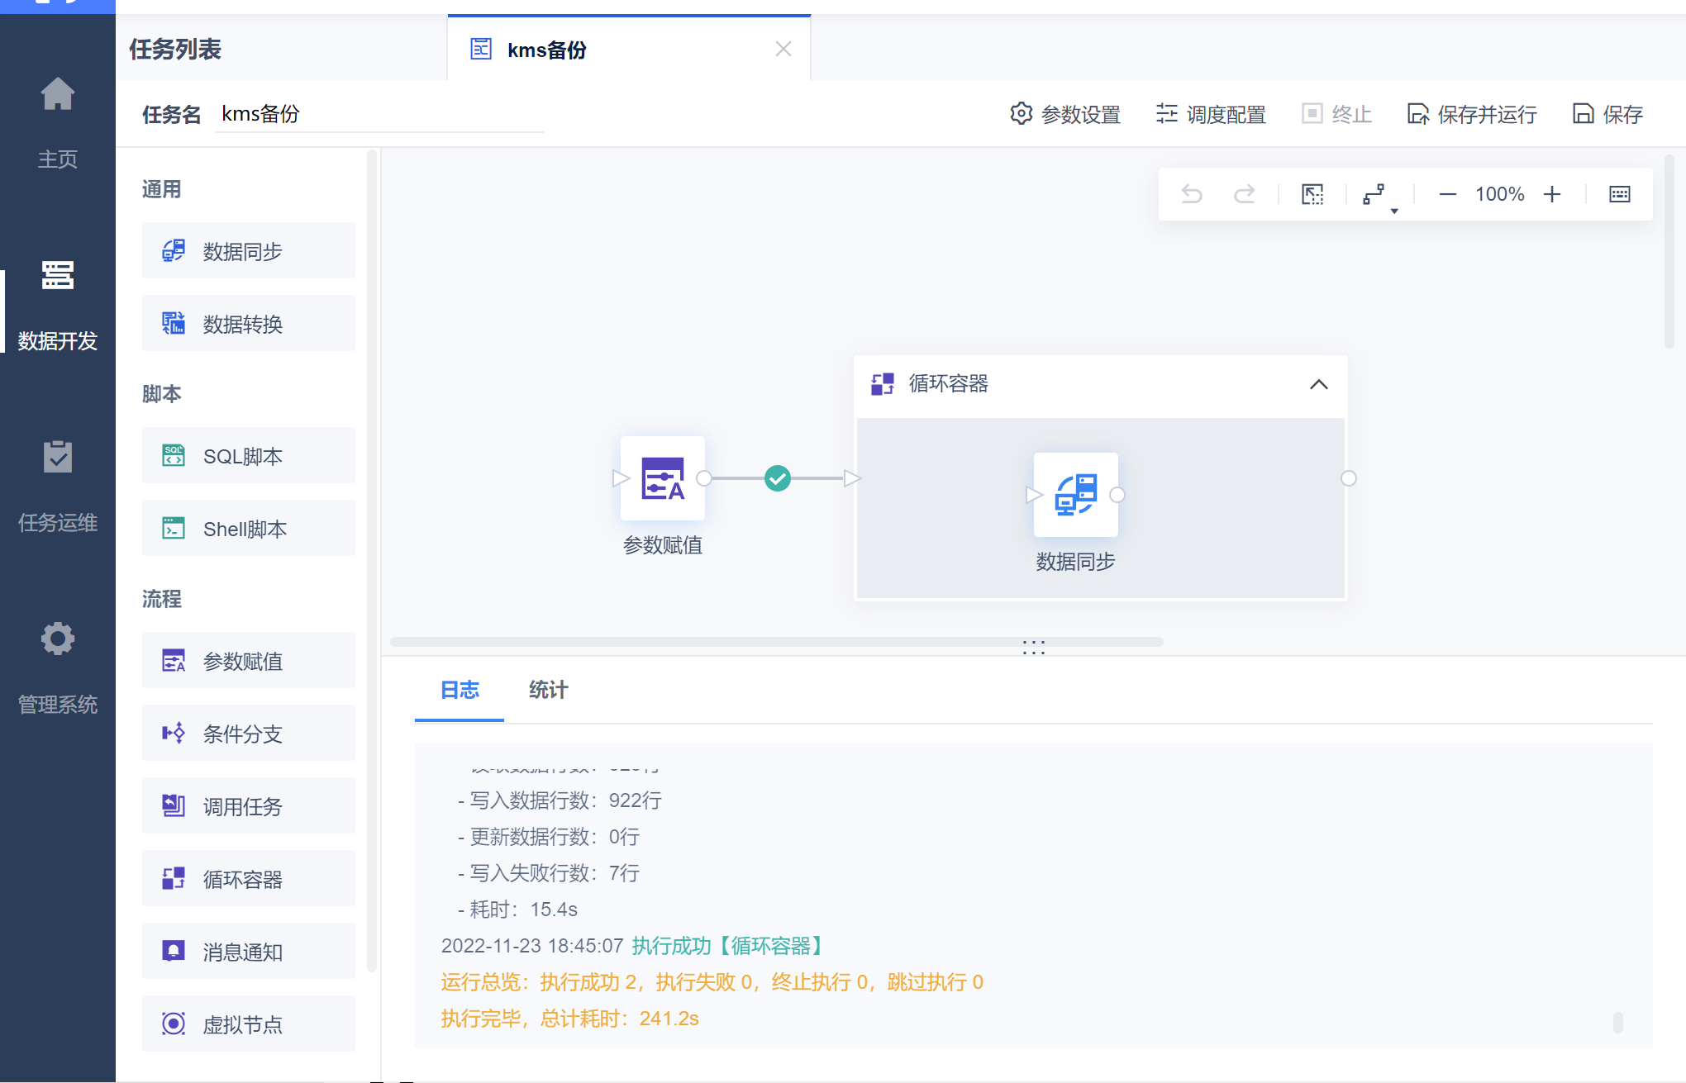
Task: Click the green success check on connector
Action: click(778, 478)
